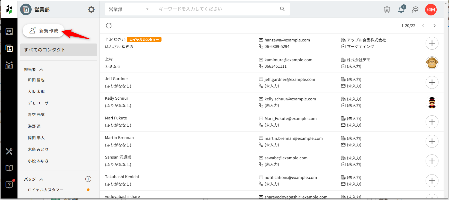This screenshot has height=200, width=449.
Task: Open the help question mark icon
Action: pyautogui.click(x=9, y=185)
